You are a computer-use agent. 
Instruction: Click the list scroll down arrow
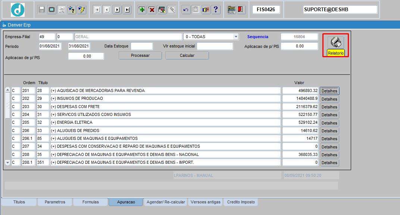tap(8, 163)
